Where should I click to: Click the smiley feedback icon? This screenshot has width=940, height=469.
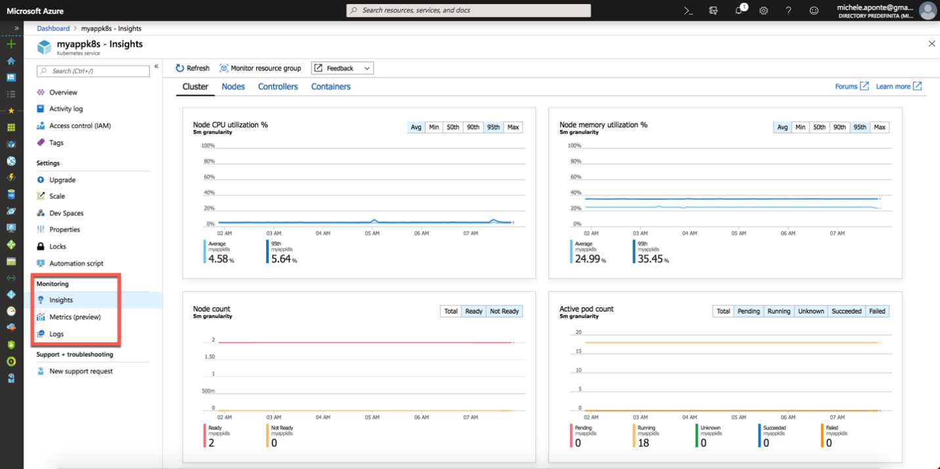(813, 10)
